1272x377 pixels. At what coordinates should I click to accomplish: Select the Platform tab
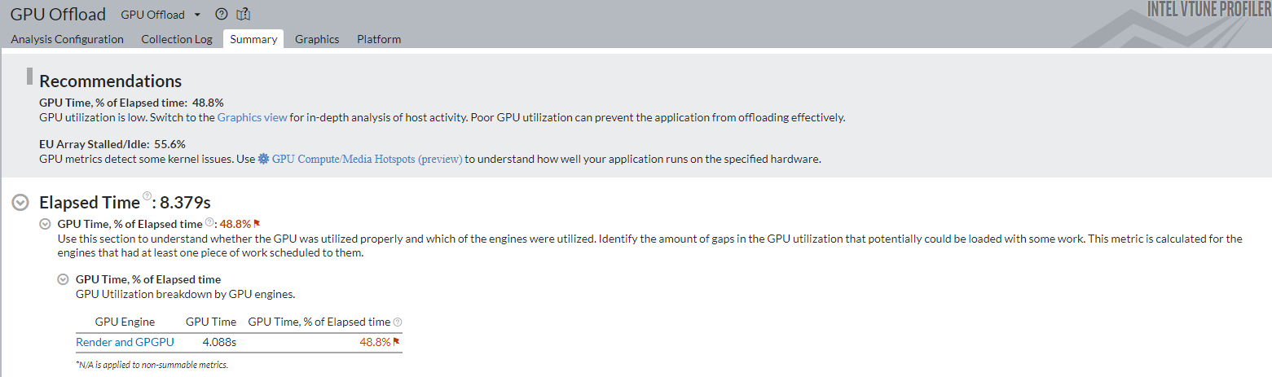click(x=379, y=39)
